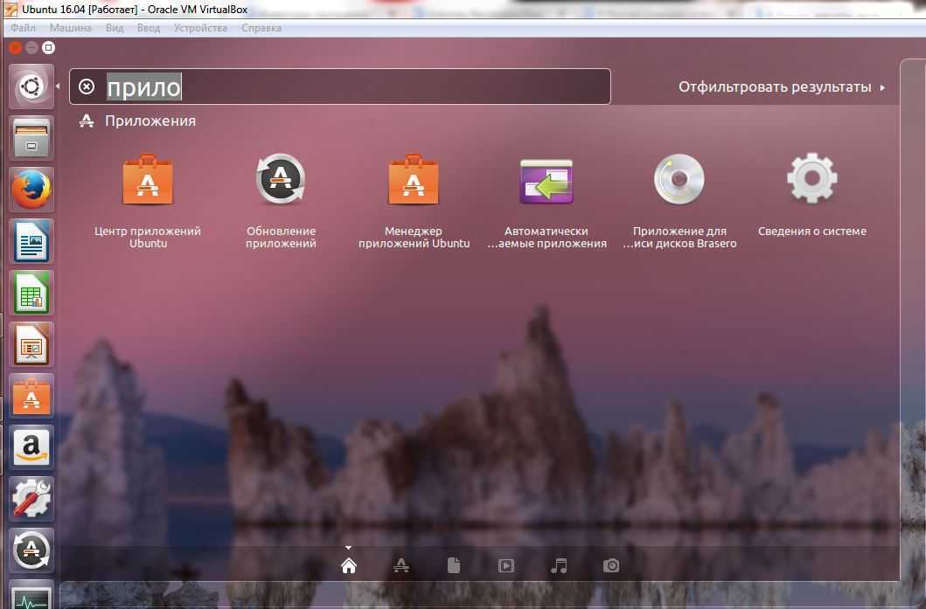Open Ubuntu Software Center result icon
Image resolution: width=926 pixels, height=609 pixels.
[148, 179]
